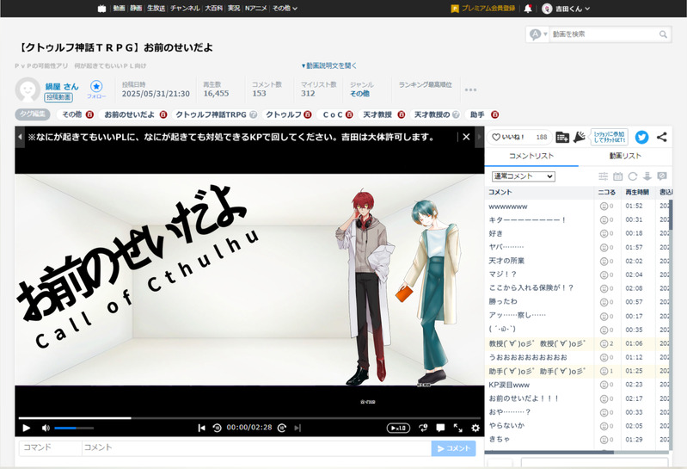This screenshot has width=687, height=469.
Task: Click the 動画を検索 search field
Action: click(x=604, y=34)
